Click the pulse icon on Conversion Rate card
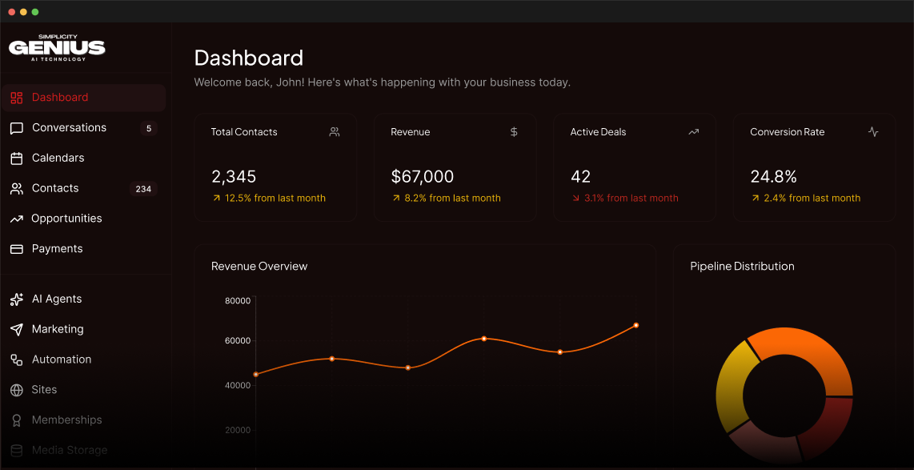Screen dimensions: 914x470 pos(873,132)
